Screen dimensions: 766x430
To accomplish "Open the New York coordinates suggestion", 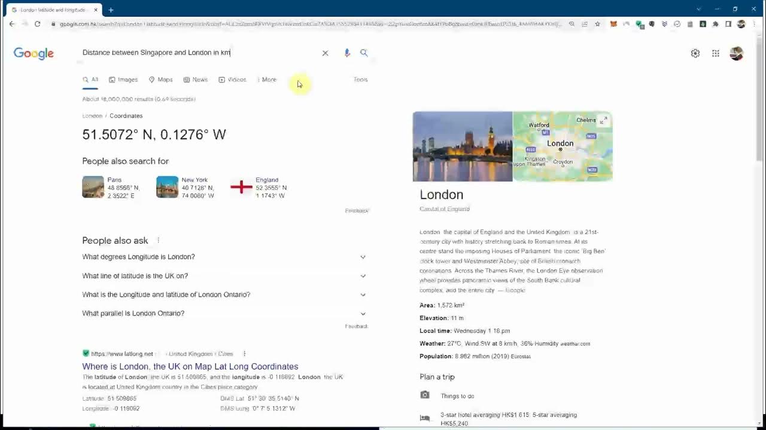I will click(x=186, y=188).
